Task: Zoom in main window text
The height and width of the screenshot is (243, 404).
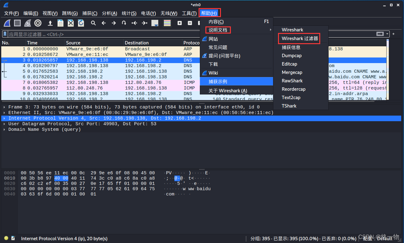Action: [x=180, y=23]
